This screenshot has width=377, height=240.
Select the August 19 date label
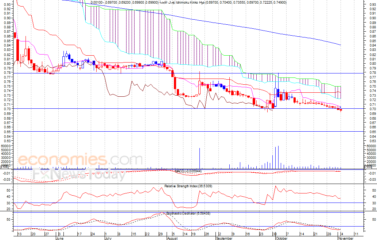coord(193,234)
